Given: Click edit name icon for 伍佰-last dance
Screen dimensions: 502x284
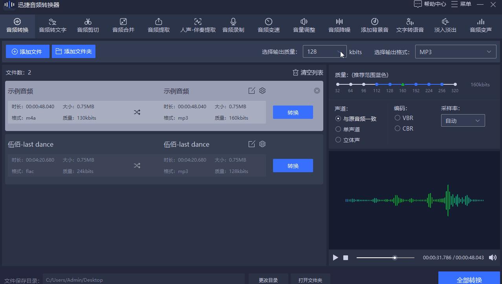Looking at the screenshot, I should tap(252, 144).
